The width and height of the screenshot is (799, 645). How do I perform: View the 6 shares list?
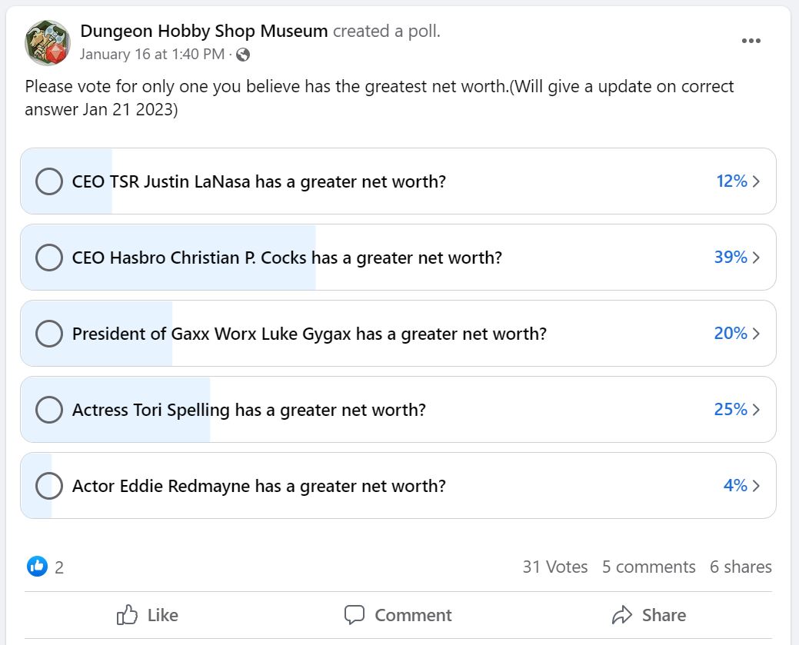[x=741, y=567]
